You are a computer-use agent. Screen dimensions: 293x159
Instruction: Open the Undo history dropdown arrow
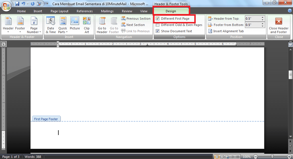[x=28, y=4]
